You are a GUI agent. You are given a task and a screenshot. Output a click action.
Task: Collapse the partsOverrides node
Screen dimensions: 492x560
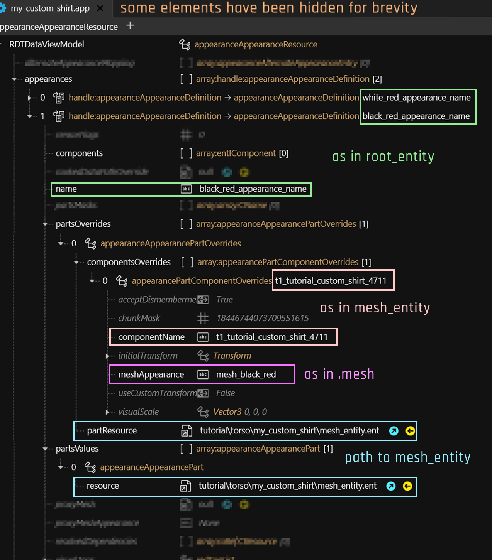click(x=45, y=224)
